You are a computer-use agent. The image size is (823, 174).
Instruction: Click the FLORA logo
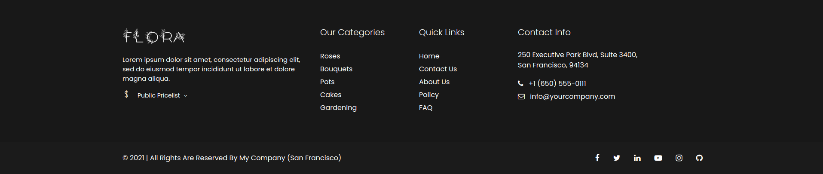pyautogui.click(x=154, y=36)
